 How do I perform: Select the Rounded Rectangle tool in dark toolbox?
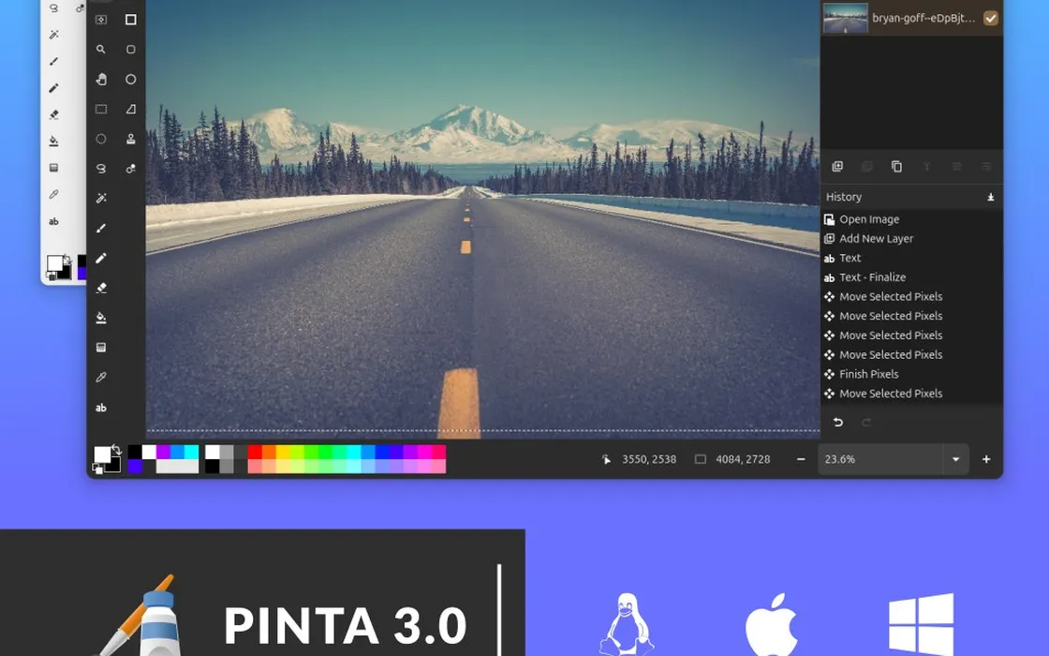[x=130, y=50]
